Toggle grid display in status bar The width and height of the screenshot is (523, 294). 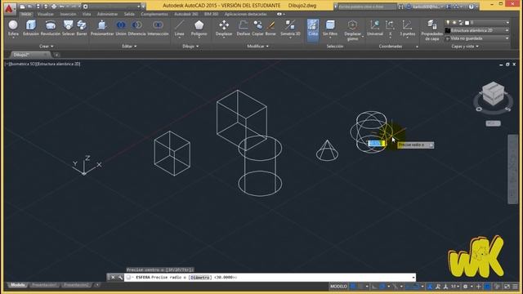tap(353, 287)
